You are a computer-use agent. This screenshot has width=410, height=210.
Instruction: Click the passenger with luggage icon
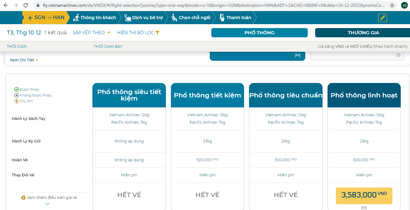[76, 18]
